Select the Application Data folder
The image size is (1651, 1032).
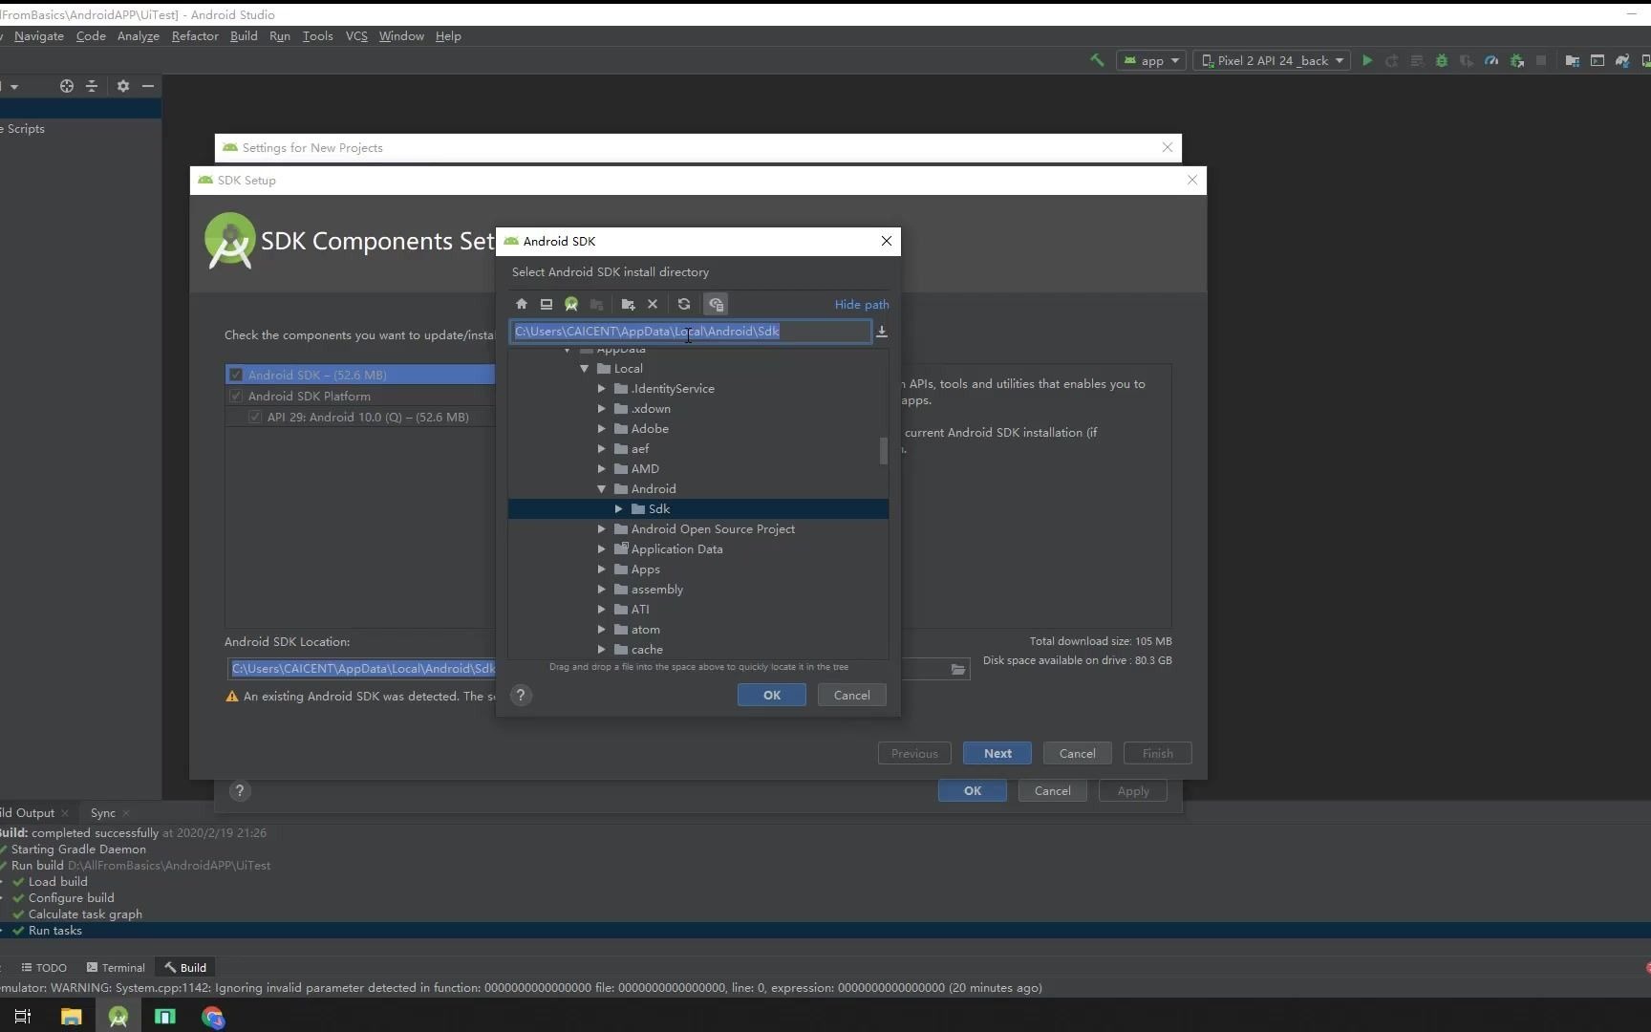pos(676,549)
